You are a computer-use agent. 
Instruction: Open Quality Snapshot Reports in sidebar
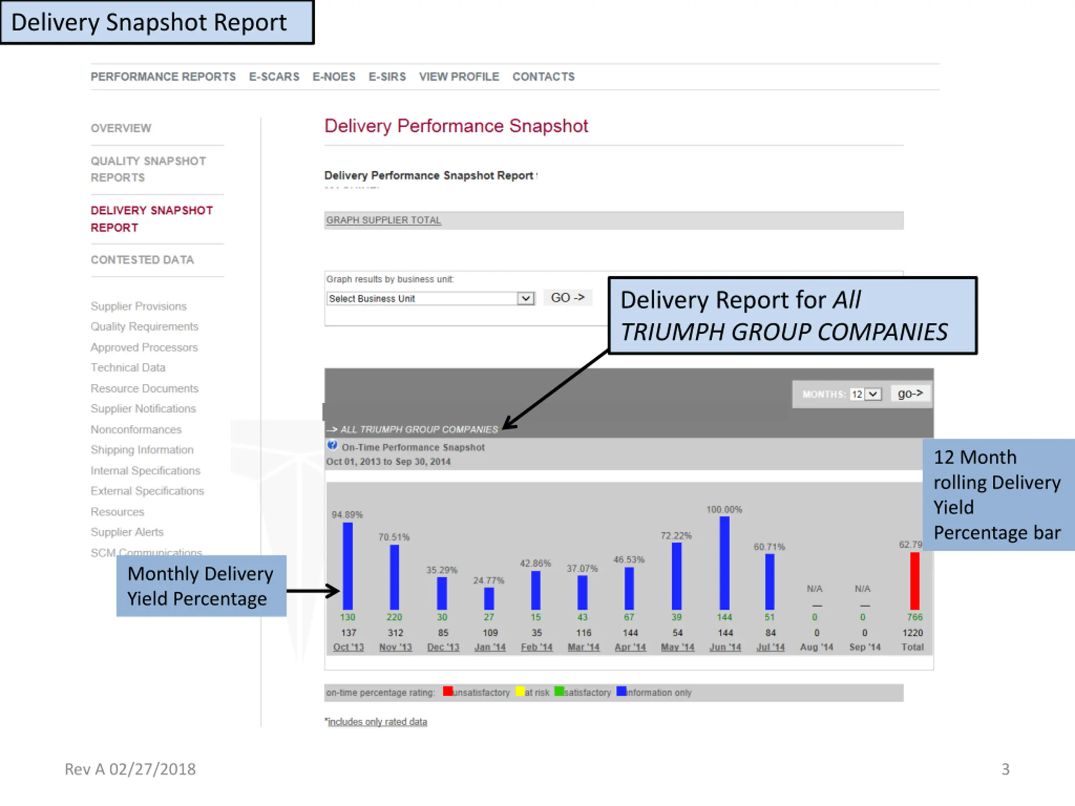click(148, 169)
